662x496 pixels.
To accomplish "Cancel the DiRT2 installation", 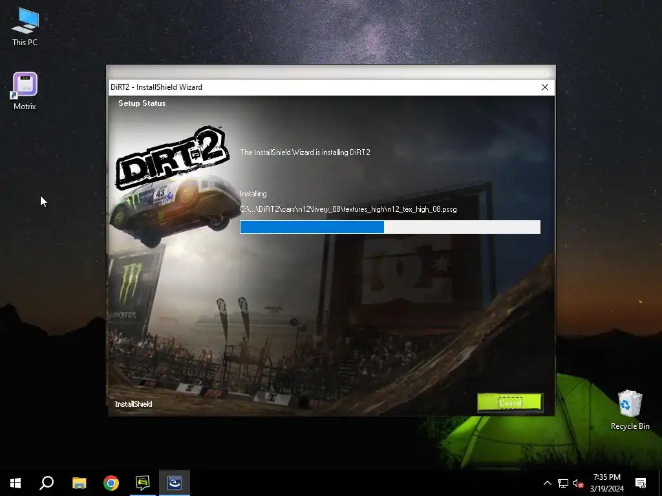I will (x=510, y=403).
